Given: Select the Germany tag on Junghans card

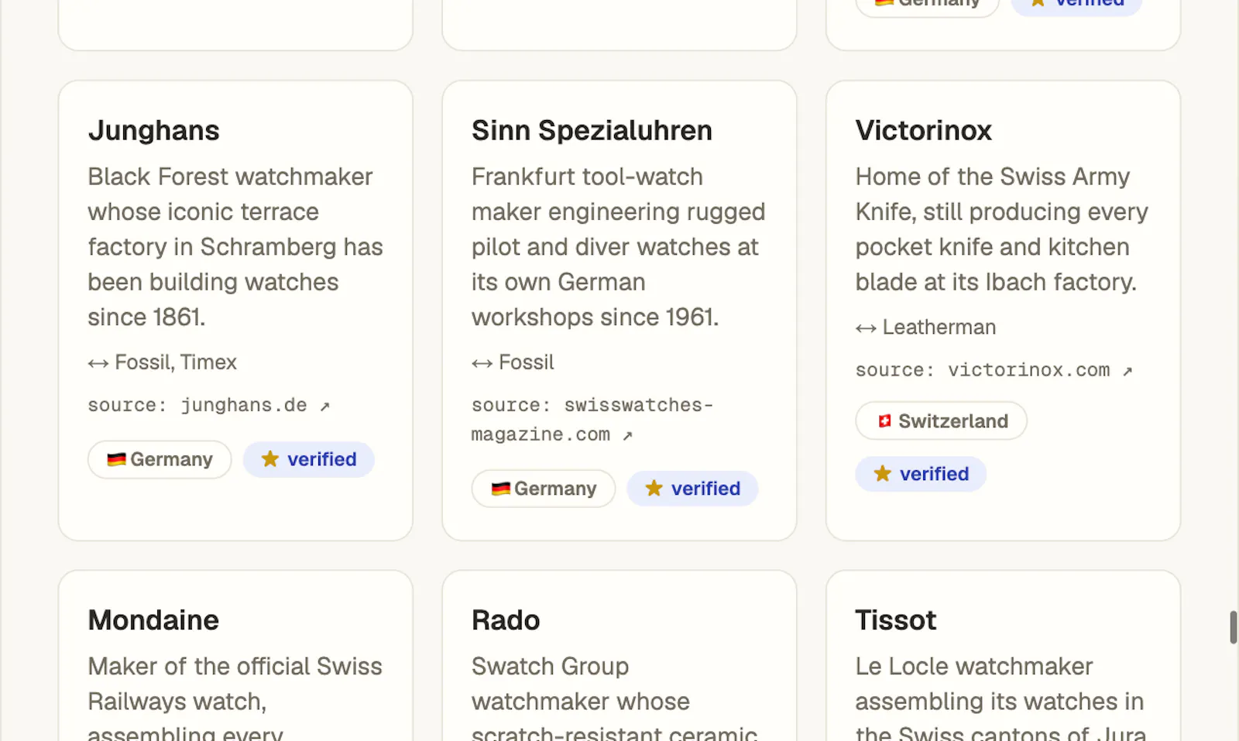Looking at the screenshot, I should click(x=160, y=460).
